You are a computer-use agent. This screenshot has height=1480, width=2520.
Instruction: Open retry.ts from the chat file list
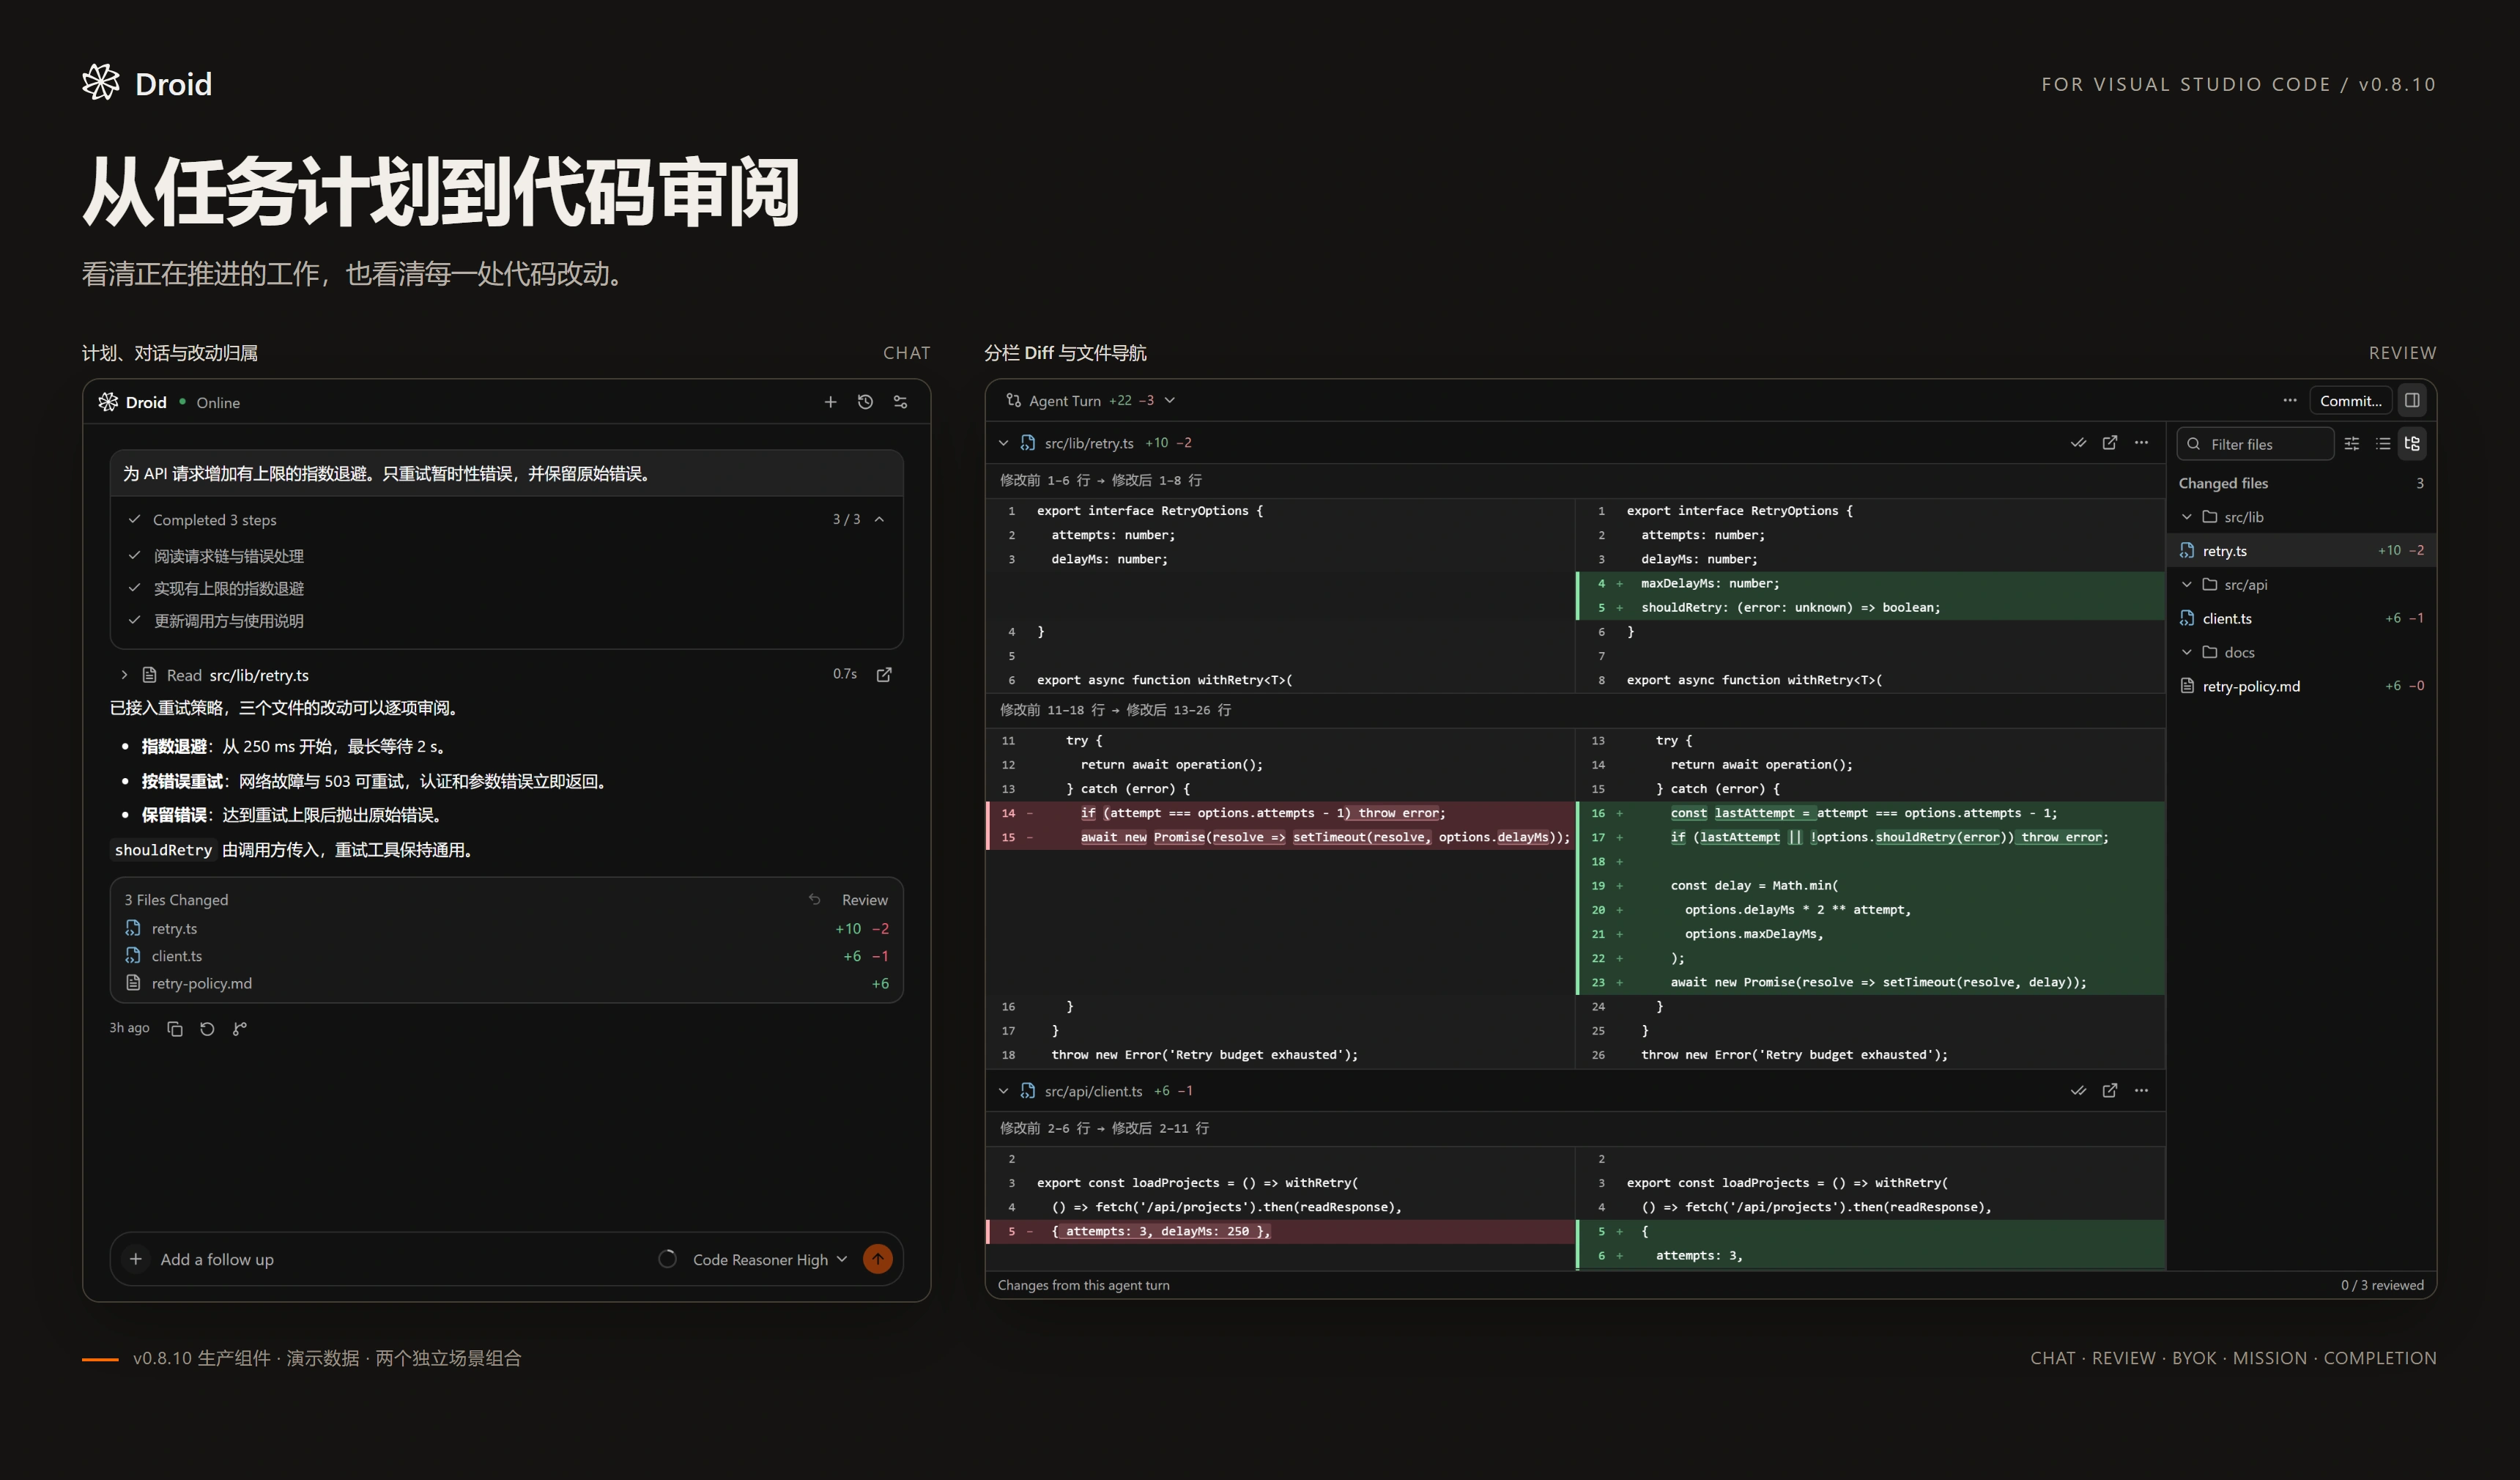(506, 929)
